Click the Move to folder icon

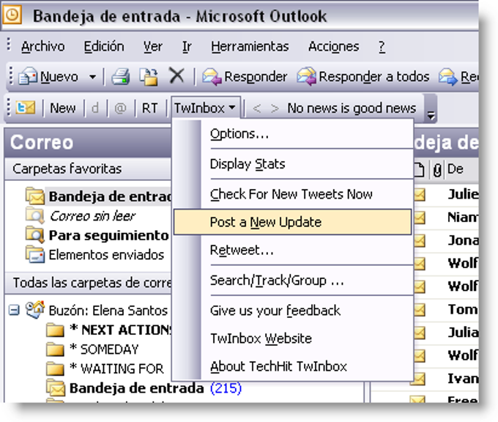[149, 77]
